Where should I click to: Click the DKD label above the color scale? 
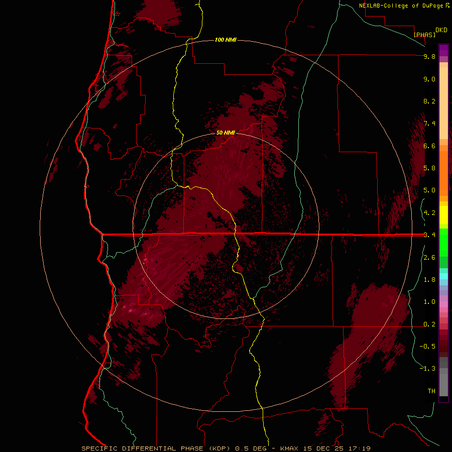pyautogui.click(x=441, y=30)
